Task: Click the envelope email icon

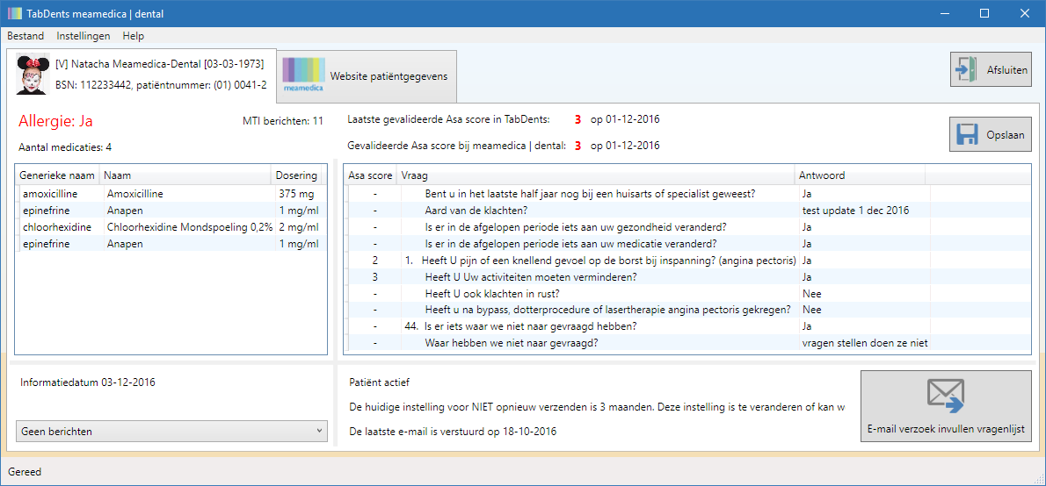Action: click(945, 395)
